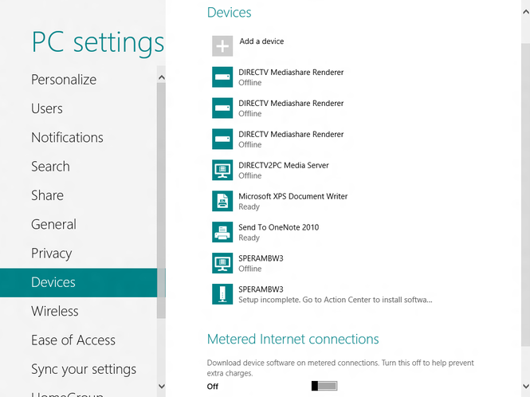Click the plus icon to add a device
Screen dimensions: 530x397
coord(222,46)
